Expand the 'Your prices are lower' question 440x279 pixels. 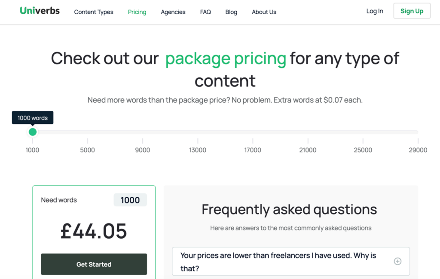(291, 261)
